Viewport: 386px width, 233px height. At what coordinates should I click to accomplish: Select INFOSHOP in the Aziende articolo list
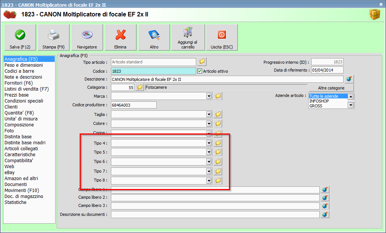319,101
